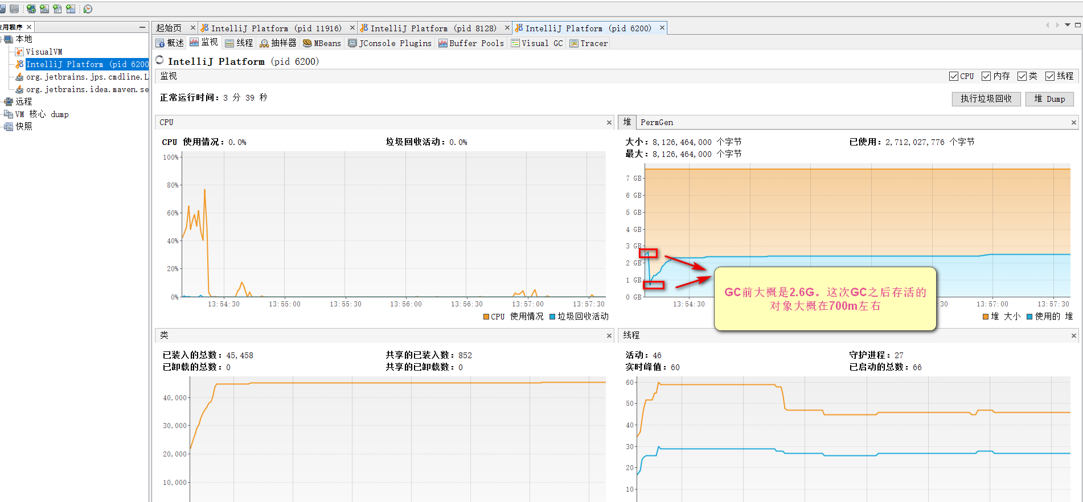Select org.jetbrains.idea.maven tree item
Viewport: 1083px width, 502px height.
pyautogui.click(x=87, y=89)
